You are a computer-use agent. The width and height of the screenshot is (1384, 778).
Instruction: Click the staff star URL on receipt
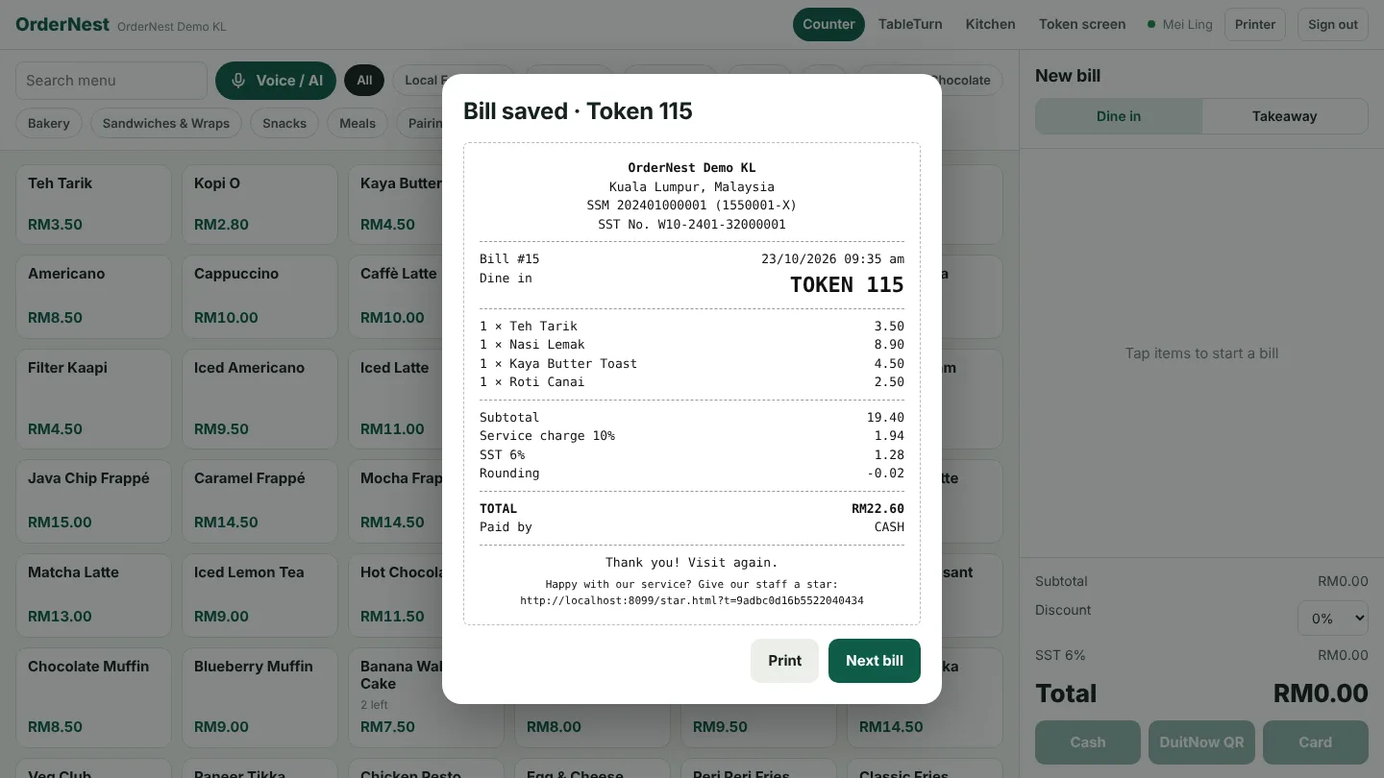point(692,601)
